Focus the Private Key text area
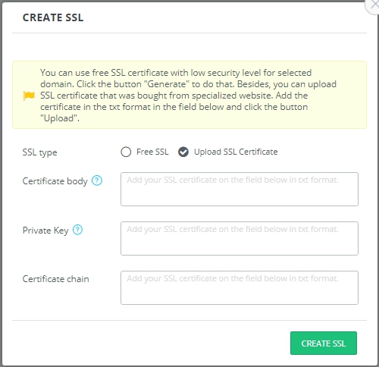This screenshot has width=379, height=367. tap(240, 238)
